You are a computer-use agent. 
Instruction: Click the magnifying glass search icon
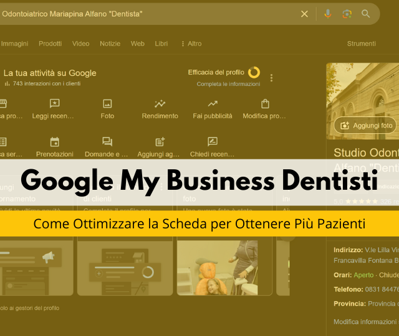(366, 14)
